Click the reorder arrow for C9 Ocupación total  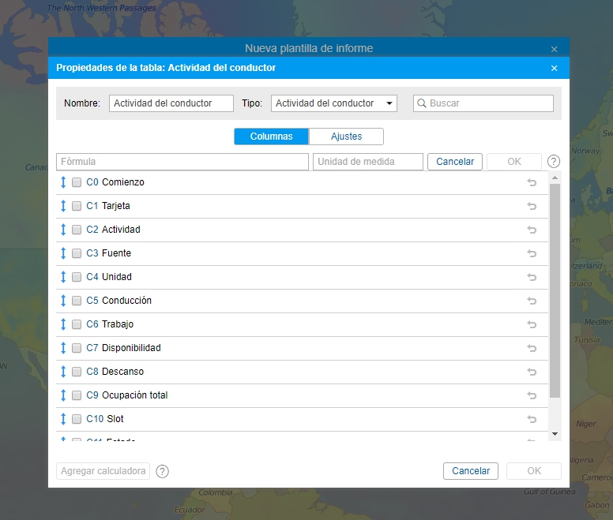[x=63, y=395]
